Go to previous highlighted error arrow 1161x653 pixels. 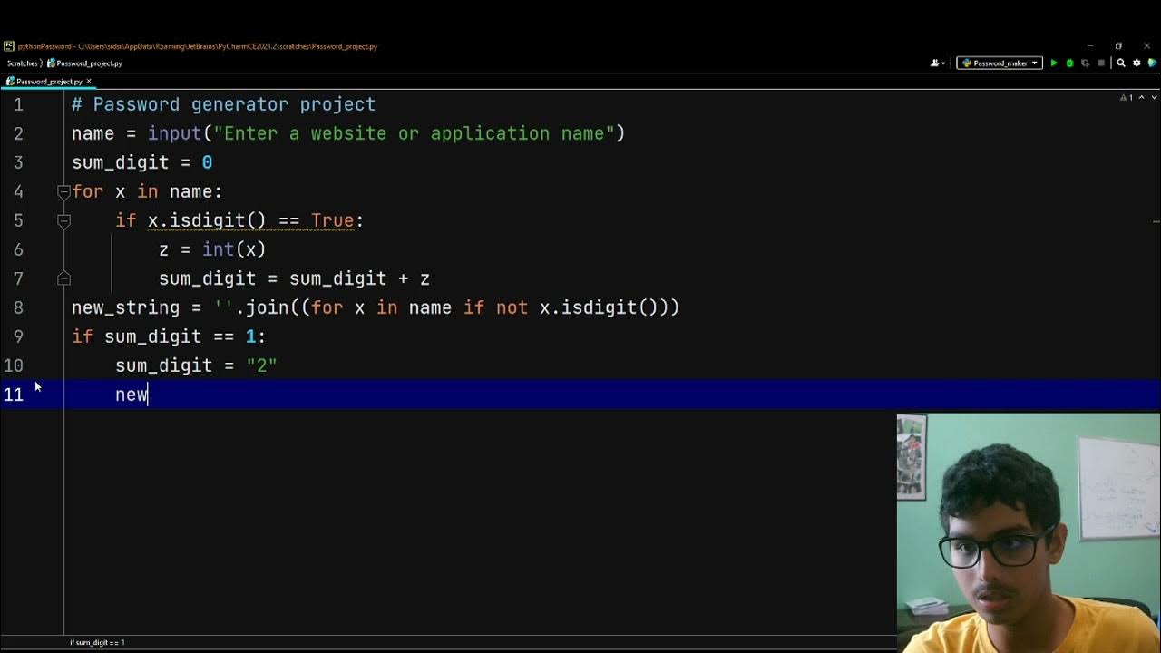click(x=1141, y=97)
